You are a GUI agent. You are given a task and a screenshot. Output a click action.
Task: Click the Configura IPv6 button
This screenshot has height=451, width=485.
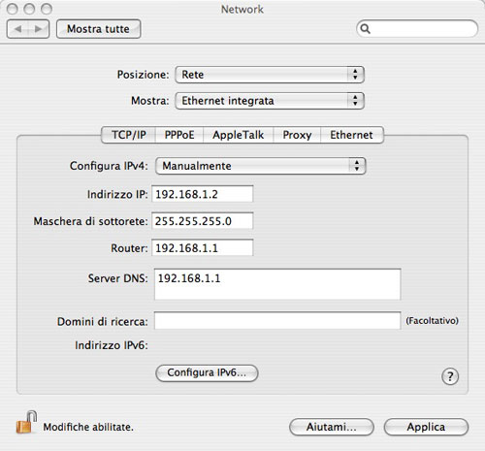[207, 373]
